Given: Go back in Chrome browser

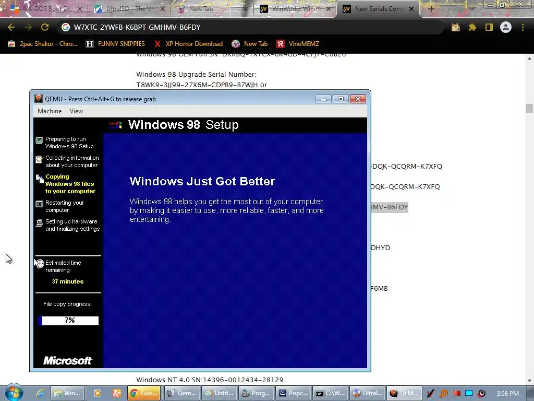Looking at the screenshot, I should click(x=11, y=27).
